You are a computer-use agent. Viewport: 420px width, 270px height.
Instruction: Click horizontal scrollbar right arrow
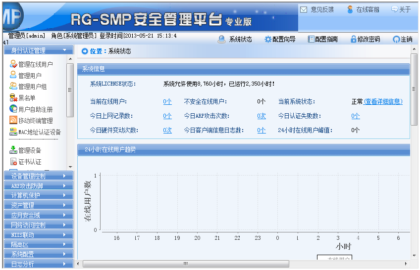tap(406, 264)
